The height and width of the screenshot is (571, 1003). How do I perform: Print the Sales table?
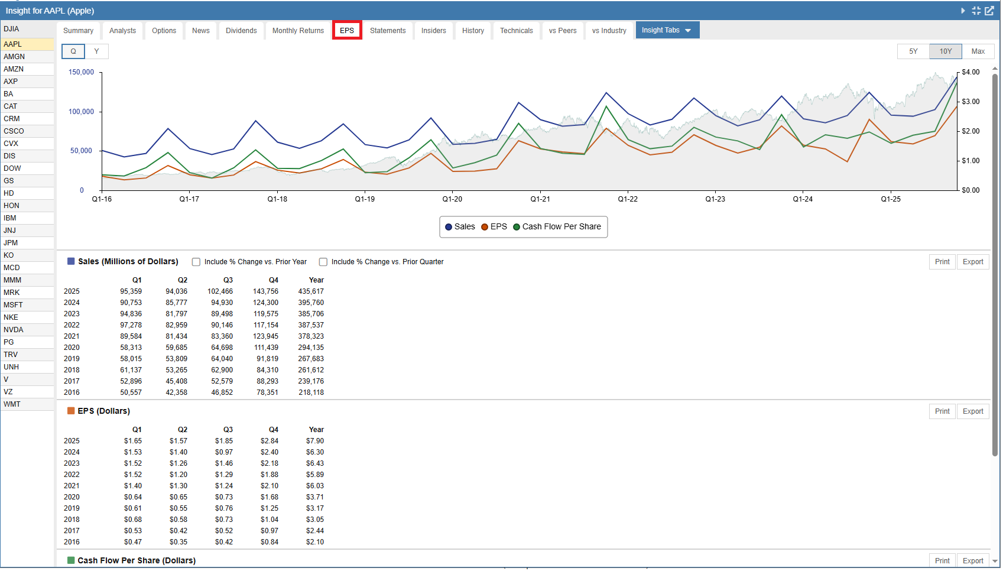942,262
